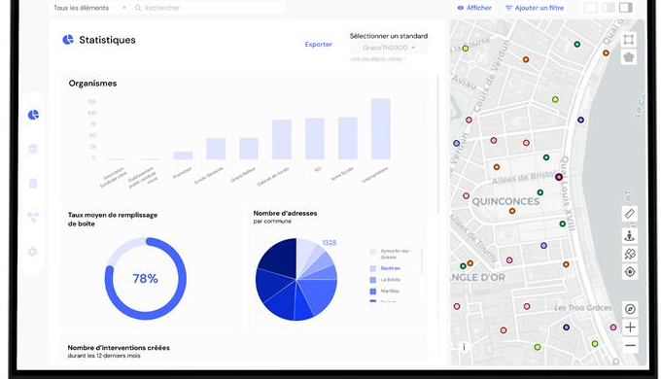The width and height of the screenshot is (661, 379).
Task: Click 'Nombre d'interventions créées' heading
Action: pos(119,348)
